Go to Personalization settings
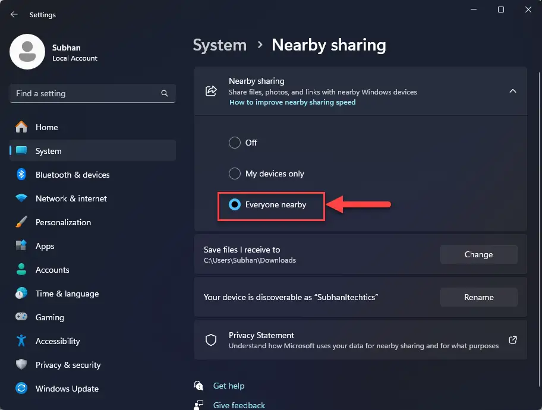 (63, 222)
